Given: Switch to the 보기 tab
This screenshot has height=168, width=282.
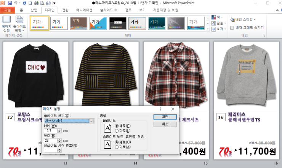Looking at the screenshot, I should coord(142,10).
